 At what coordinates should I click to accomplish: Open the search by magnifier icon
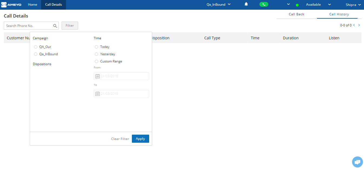(x=55, y=25)
